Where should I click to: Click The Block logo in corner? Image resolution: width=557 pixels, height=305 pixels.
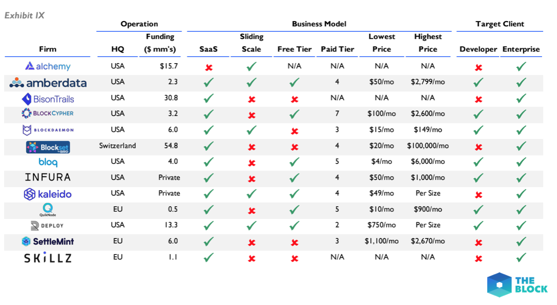click(x=517, y=284)
